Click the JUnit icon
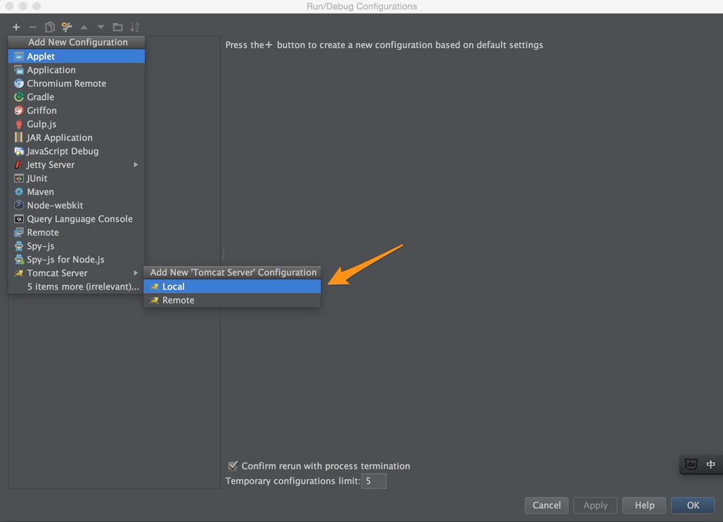Viewport: 723px width, 522px height. click(x=19, y=178)
